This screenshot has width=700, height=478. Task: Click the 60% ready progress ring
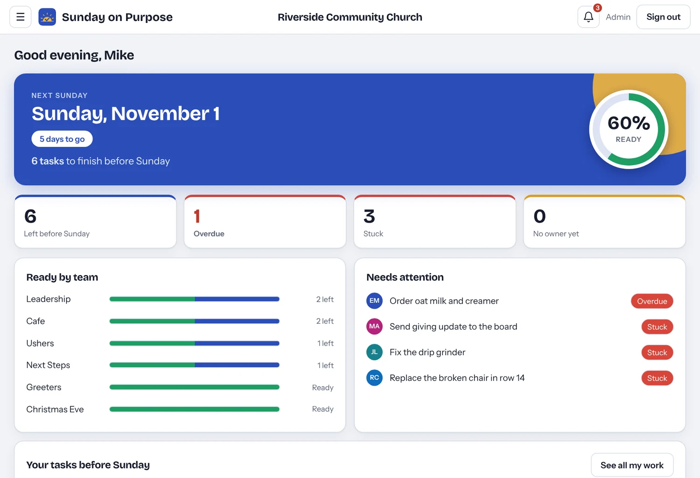pos(629,129)
